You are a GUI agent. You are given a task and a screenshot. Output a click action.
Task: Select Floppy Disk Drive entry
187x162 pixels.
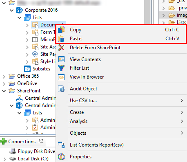(36, 151)
